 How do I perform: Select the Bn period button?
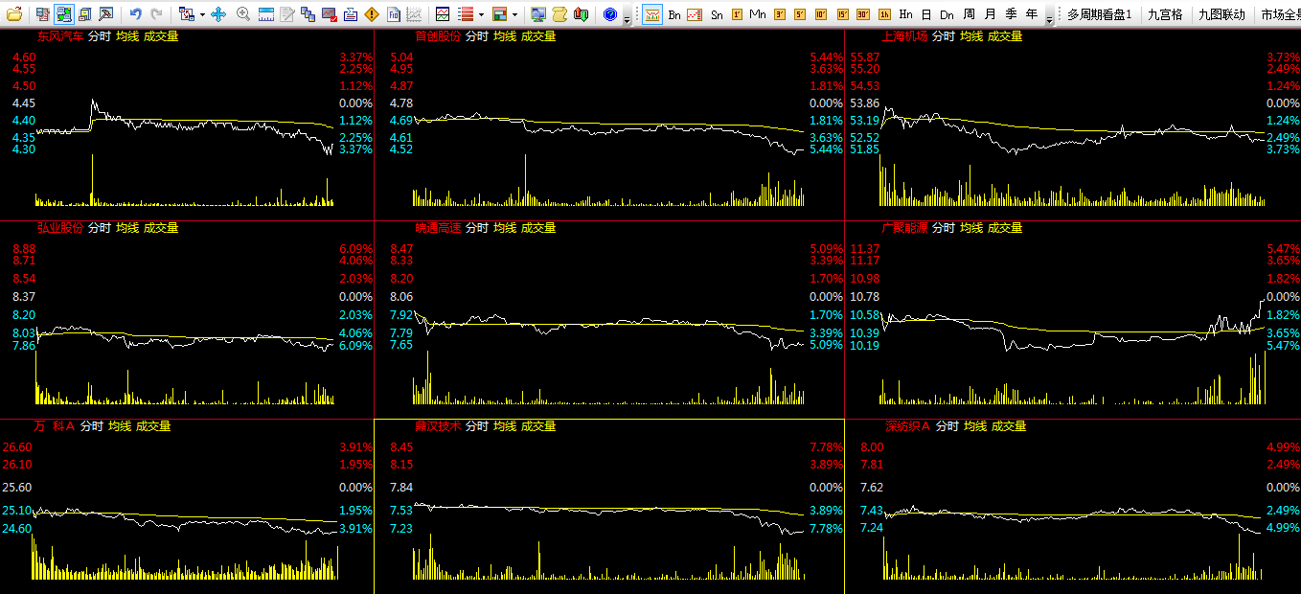674,14
